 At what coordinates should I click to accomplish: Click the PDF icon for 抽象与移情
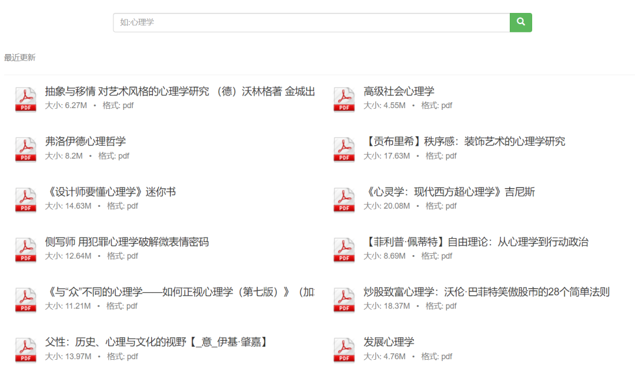click(x=25, y=99)
